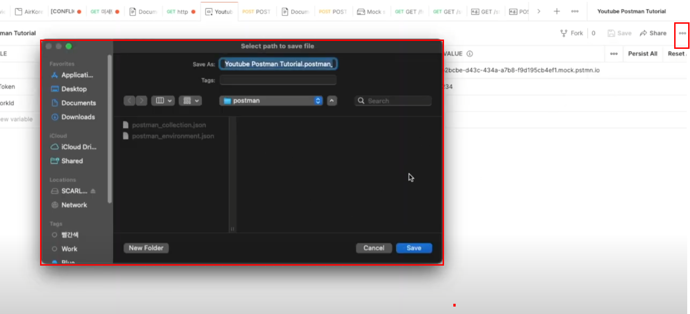Show more tabs with right chevron

pos(539,11)
